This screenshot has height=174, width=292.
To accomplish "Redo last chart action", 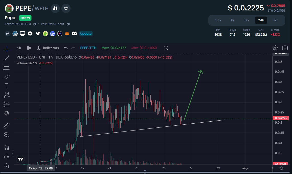I will (x=73, y=48).
